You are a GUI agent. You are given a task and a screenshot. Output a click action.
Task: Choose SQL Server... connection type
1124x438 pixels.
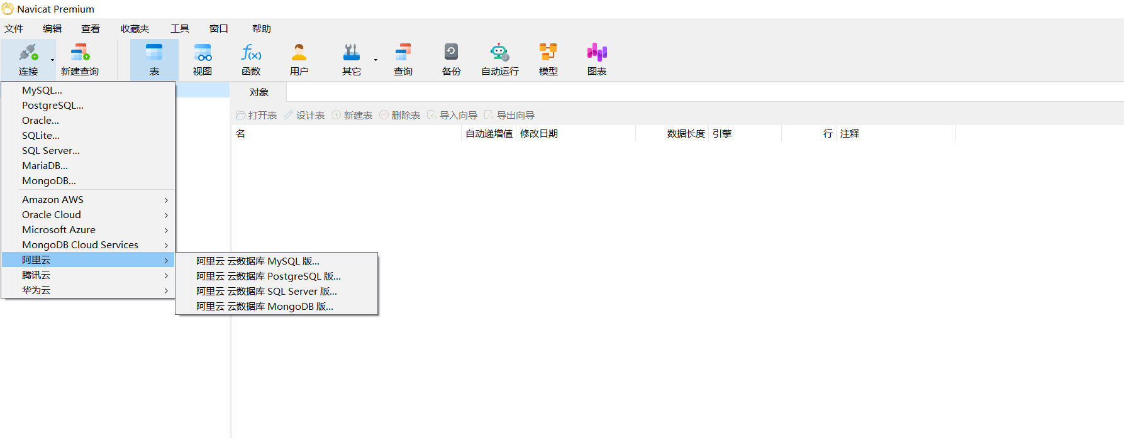(89, 151)
